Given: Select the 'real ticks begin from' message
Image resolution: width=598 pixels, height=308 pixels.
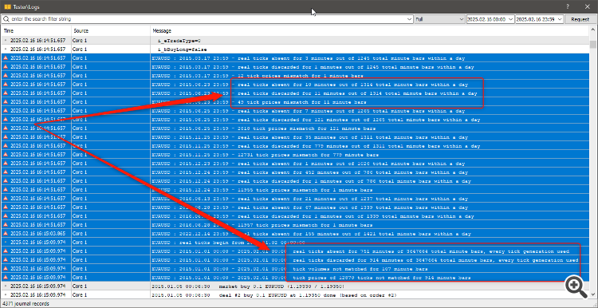Looking at the screenshot, I should click(228, 243).
